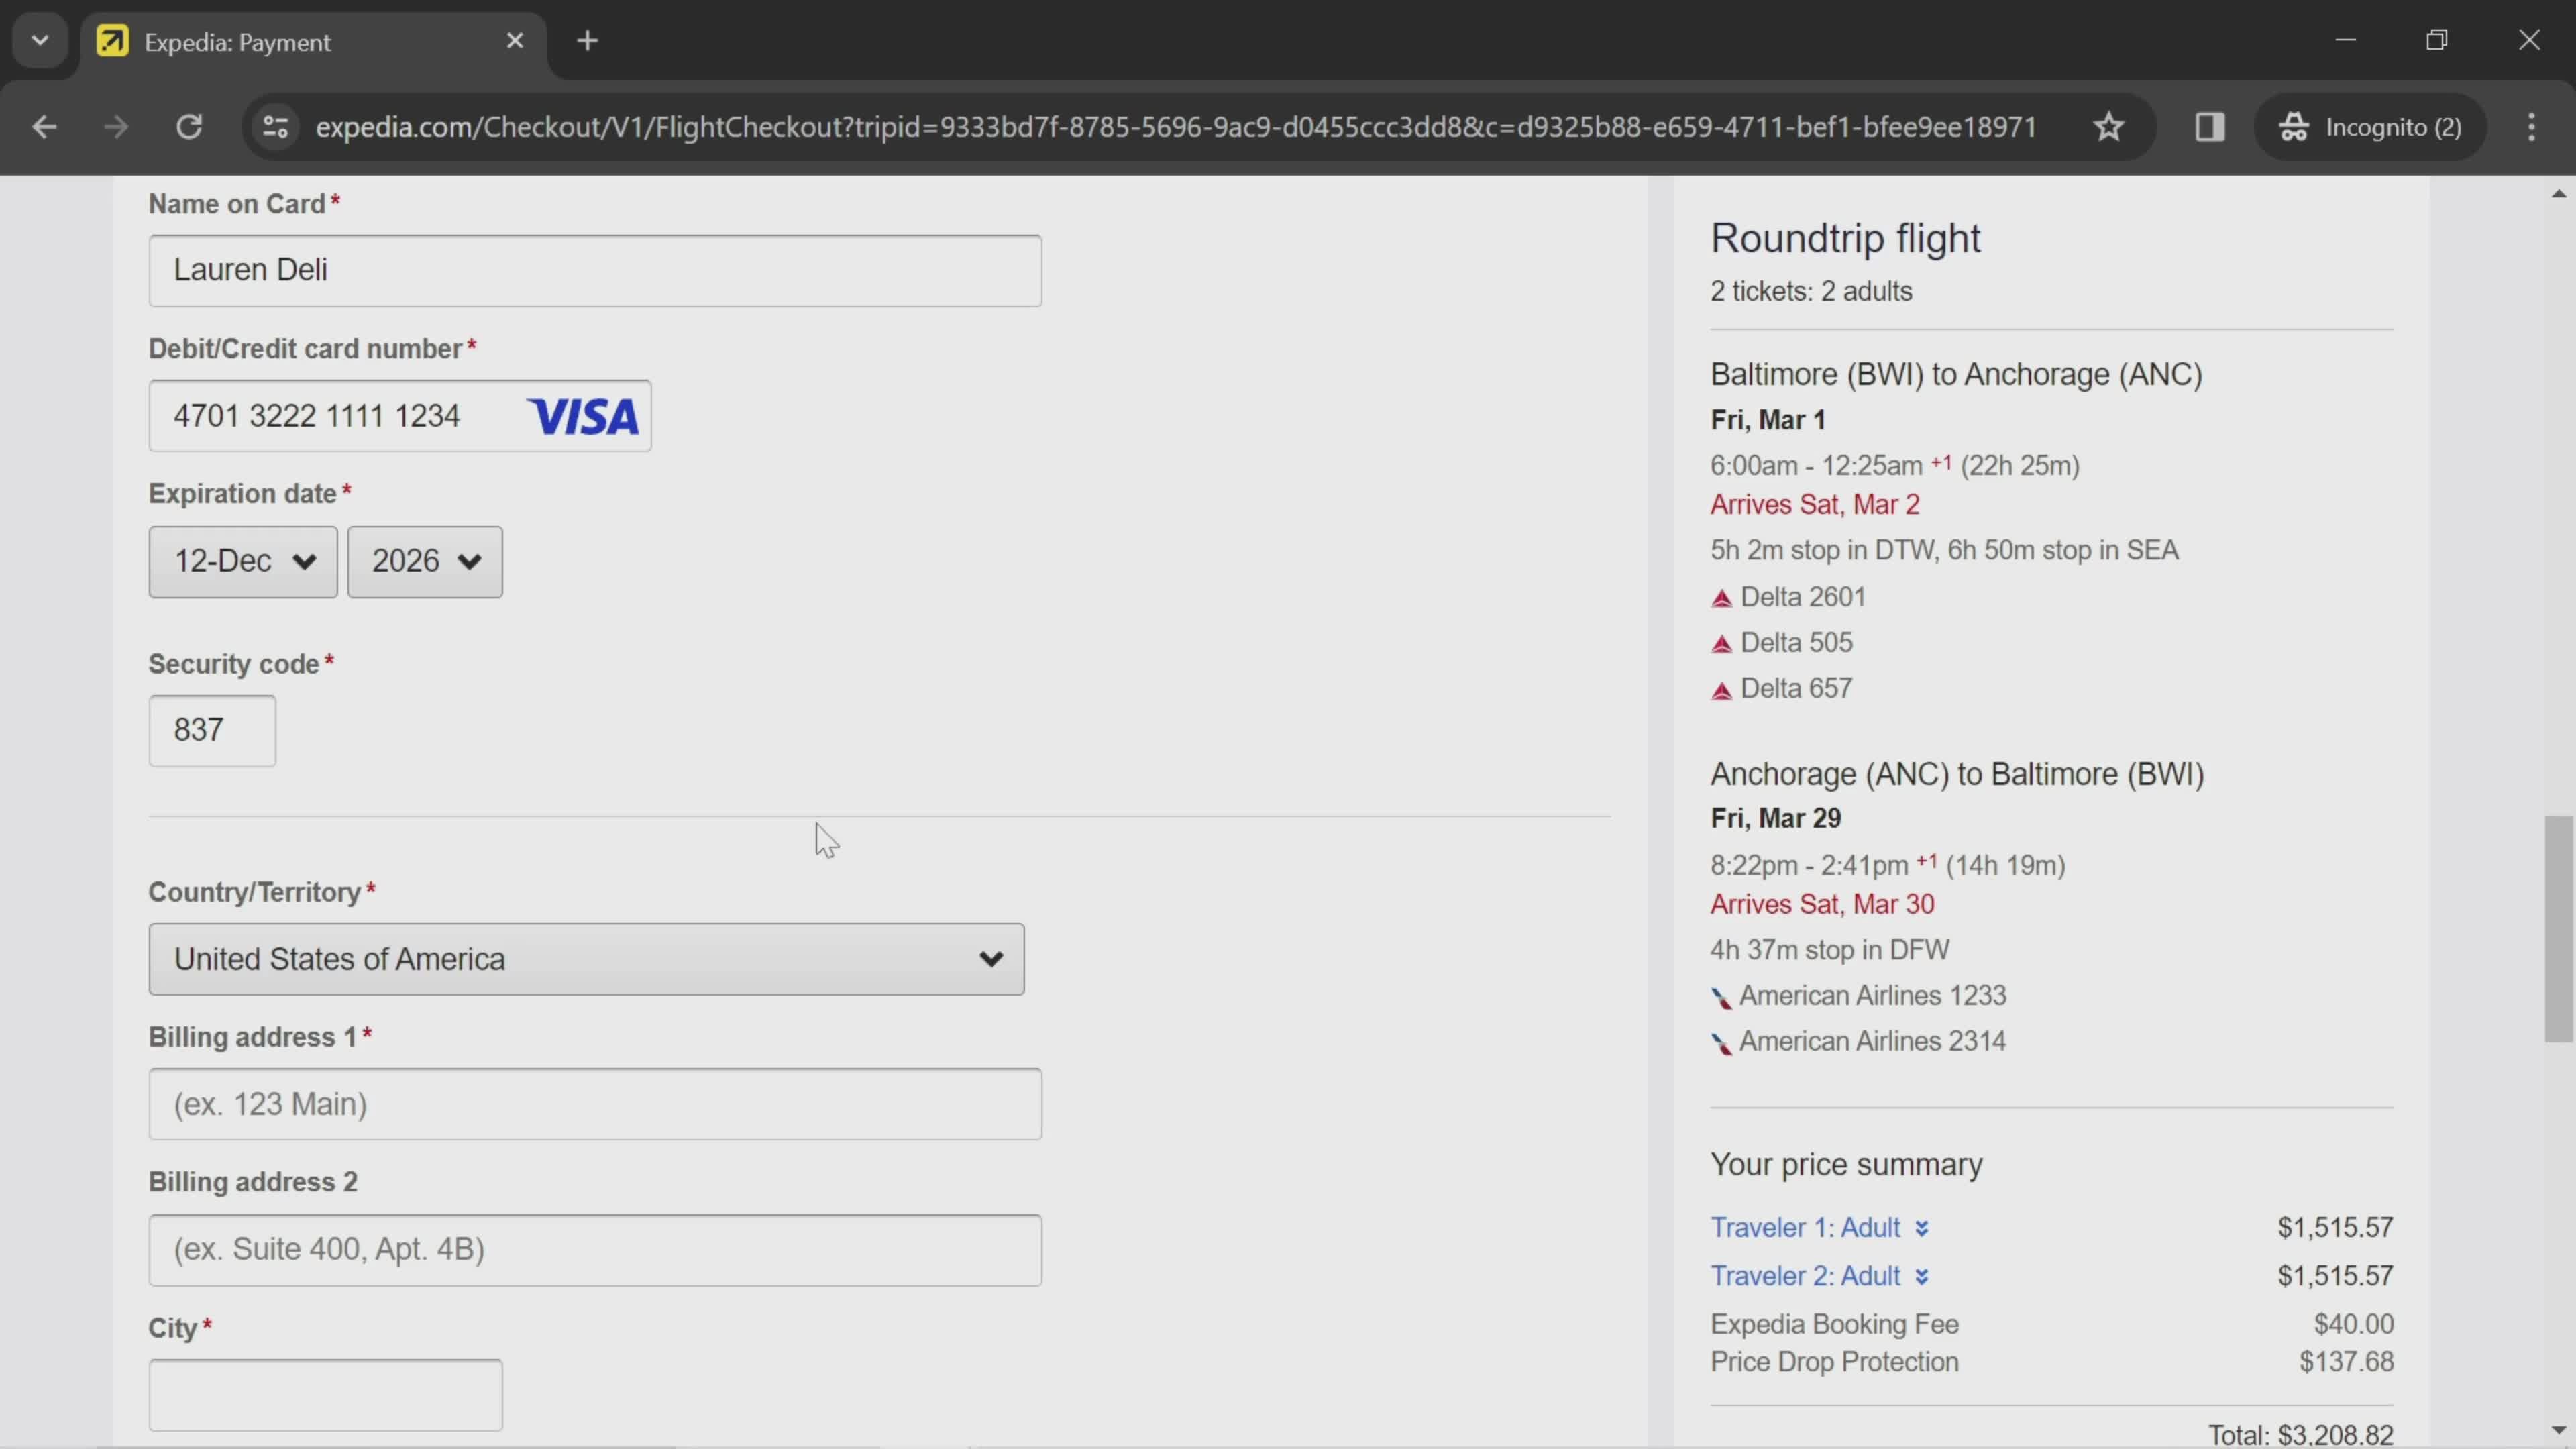Click the scrollbar down arrow
This screenshot has width=2576, height=1449.
(x=2558, y=1429)
